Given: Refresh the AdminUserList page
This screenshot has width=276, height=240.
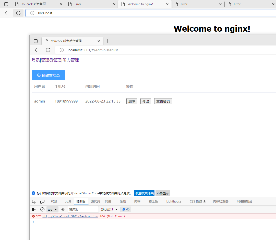Looking at the screenshot, I should [x=48, y=50].
